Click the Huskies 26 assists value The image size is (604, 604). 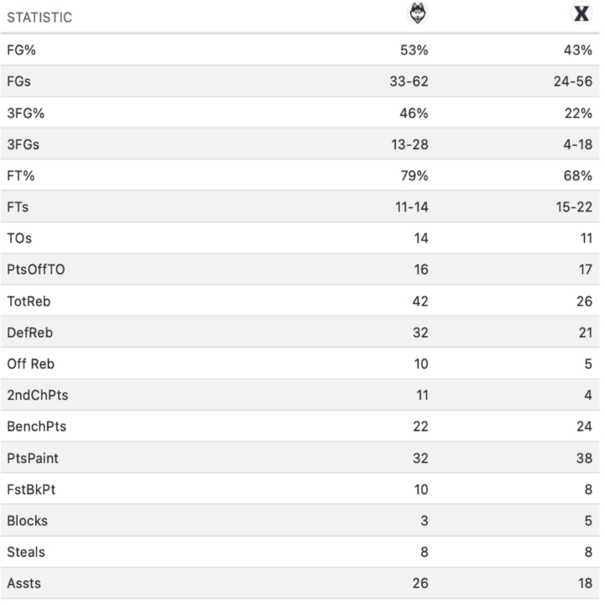pyautogui.click(x=419, y=584)
